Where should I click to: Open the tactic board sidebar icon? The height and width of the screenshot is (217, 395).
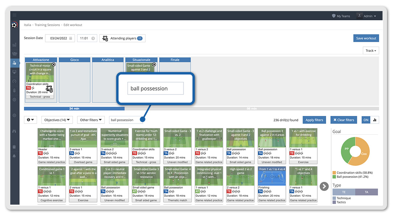coord(15,72)
